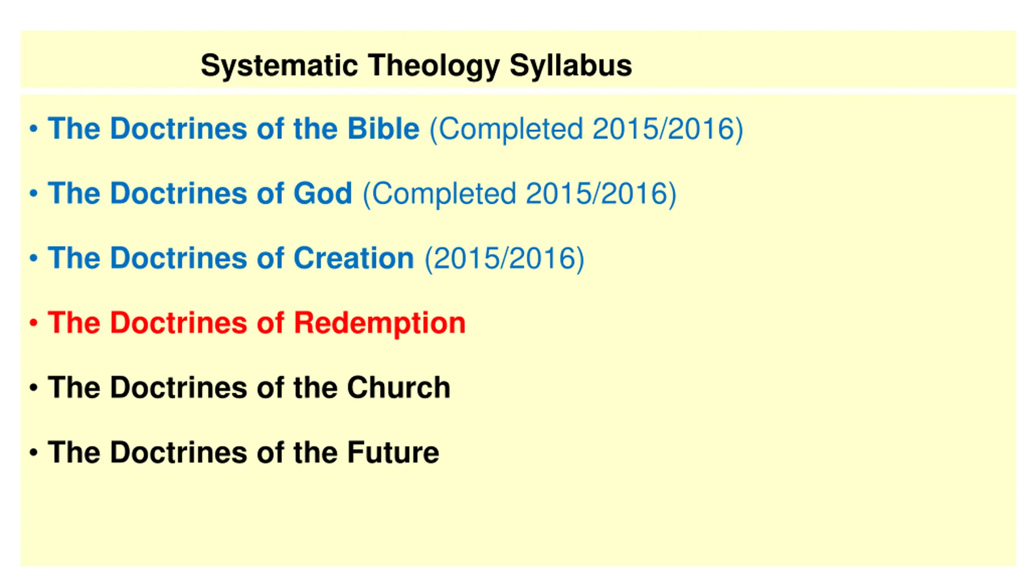Viewport: 1030px width, 579px height.
Task: Click the Systematic Theology Syllabus title
Action: [x=416, y=66]
